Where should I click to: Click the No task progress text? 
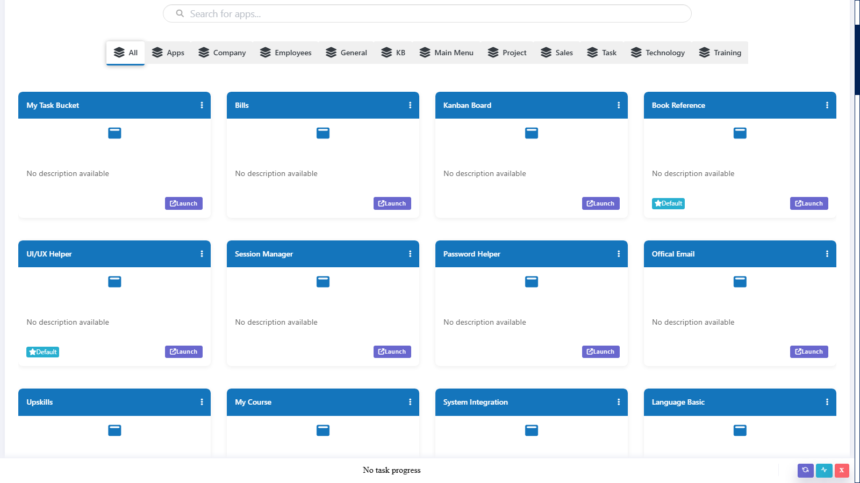pos(392,470)
